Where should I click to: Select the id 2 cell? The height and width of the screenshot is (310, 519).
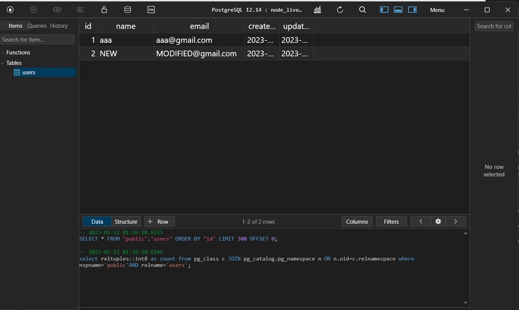[88, 54]
